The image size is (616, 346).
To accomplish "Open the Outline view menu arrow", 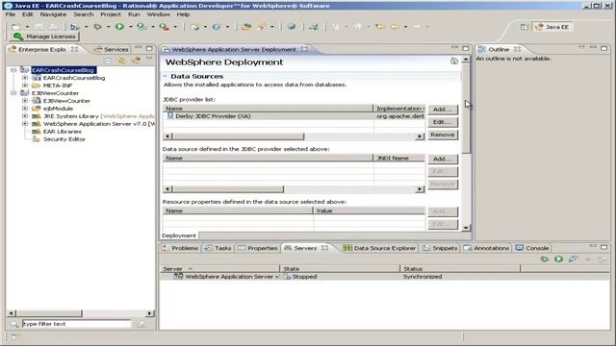I will pyautogui.click(x=581, y=47).
